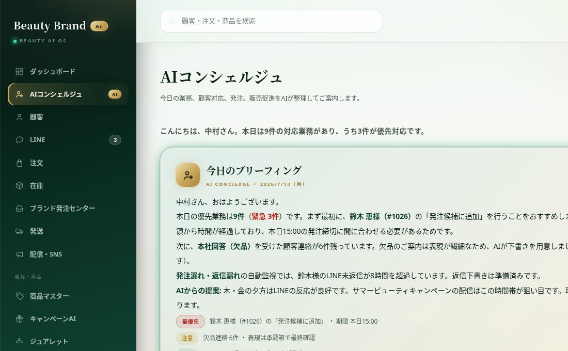568x351 pixels.
Task: Click the 発送 truck icon
Action: pyautogui.click(x=19, y=231)
